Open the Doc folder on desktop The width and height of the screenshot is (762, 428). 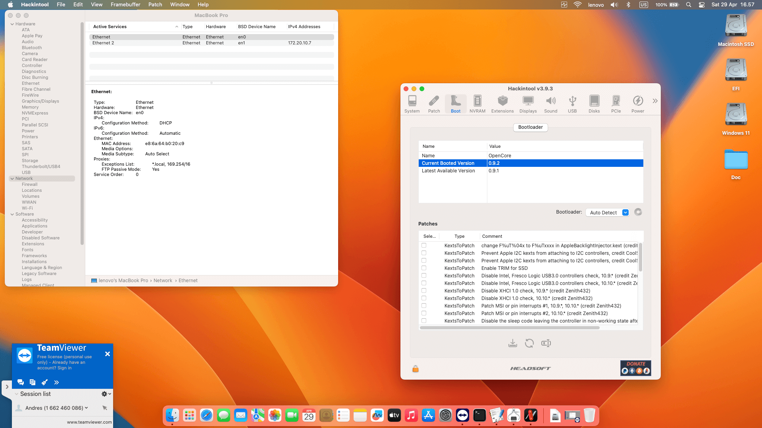[736, 164]
